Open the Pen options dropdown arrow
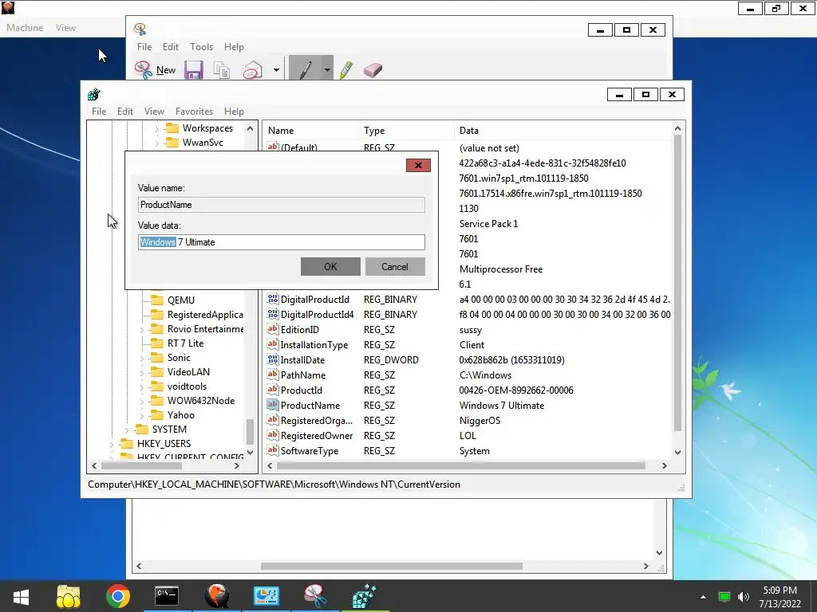This screenshot has height=612, width=817. point(326,70)
